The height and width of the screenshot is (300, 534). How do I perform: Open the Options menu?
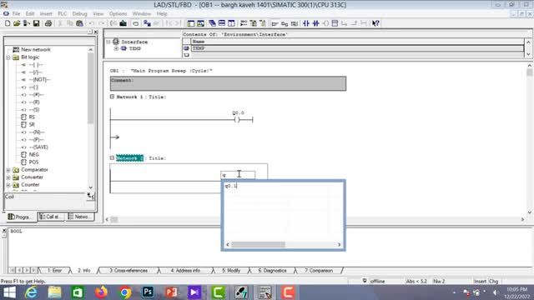point(118,13)
